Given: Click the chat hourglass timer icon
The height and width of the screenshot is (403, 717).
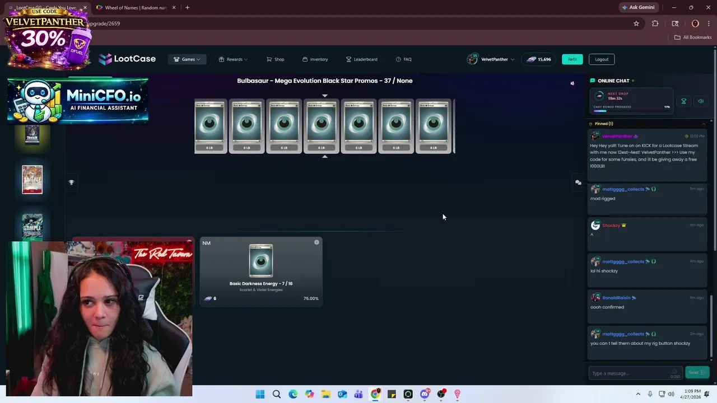Looking at the screenshot, I should 683,101.
